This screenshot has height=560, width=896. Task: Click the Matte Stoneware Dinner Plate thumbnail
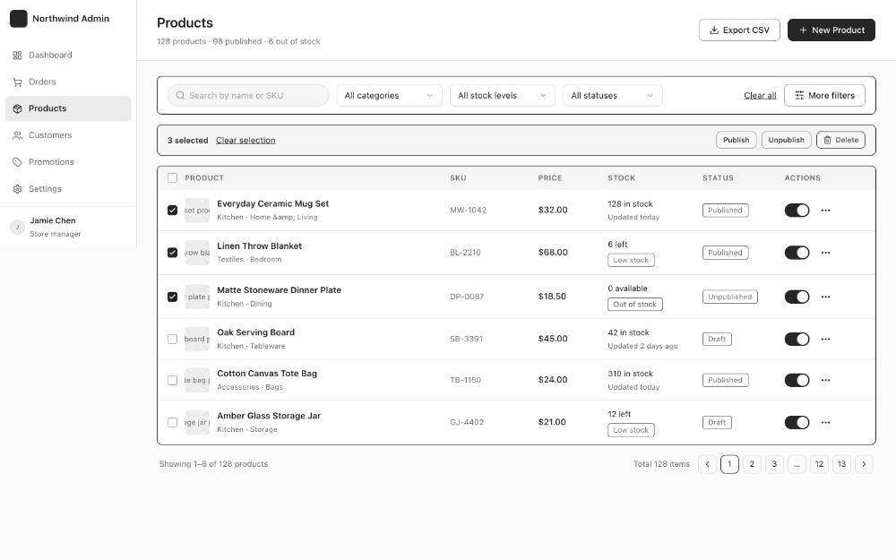197,297
